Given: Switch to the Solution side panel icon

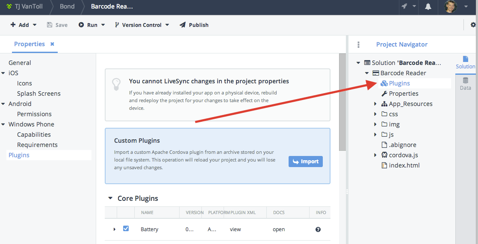Looking at the screenshot, I should pyautogui.click(x=465, y=62).
